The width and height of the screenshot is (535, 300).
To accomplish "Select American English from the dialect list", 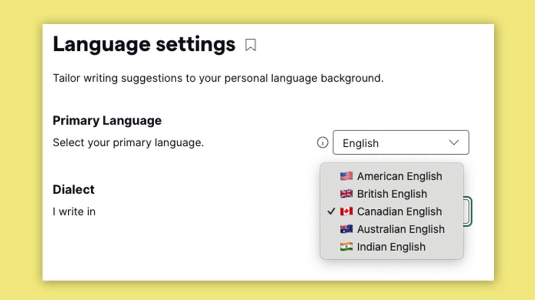I will 399,176.
